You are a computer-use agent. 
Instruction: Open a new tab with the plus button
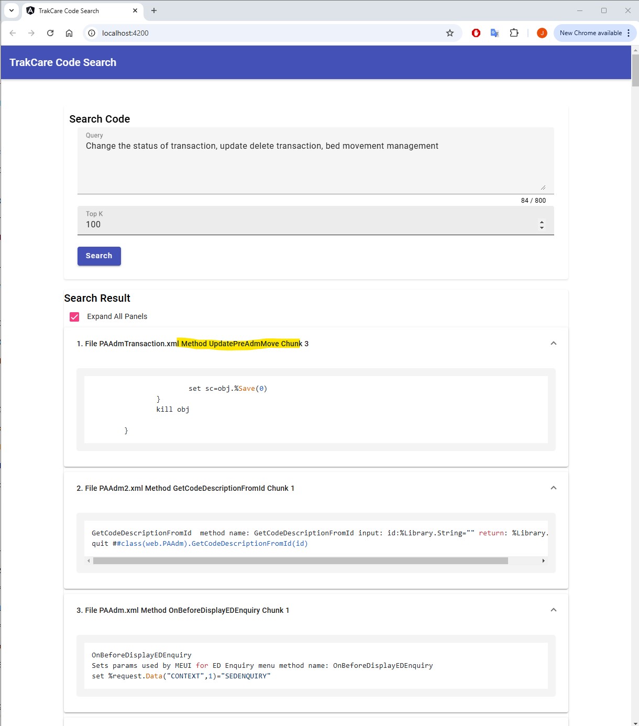pyautogui.click(x=154, y=10)
